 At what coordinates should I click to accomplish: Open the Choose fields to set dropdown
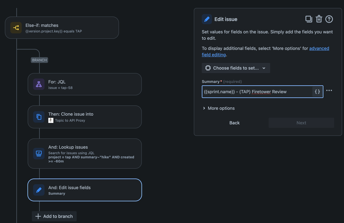[x=236, y=68]
